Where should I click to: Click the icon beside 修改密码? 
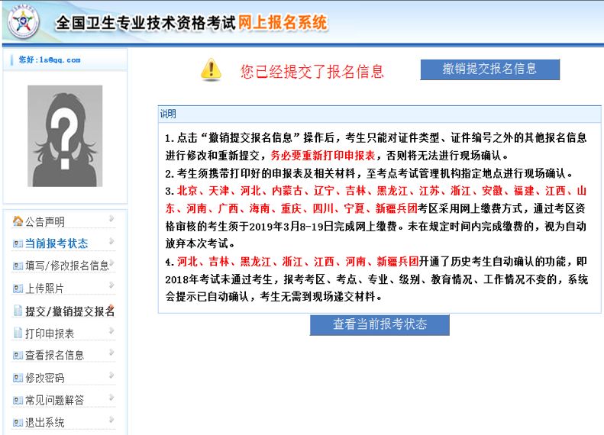(x=18, y=378)
